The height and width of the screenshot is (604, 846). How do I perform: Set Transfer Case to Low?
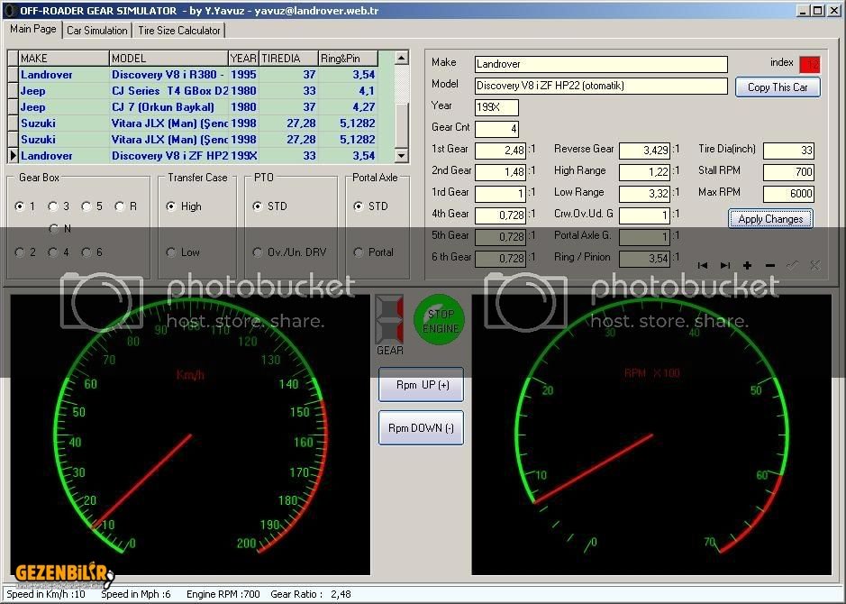click(171, 252)
